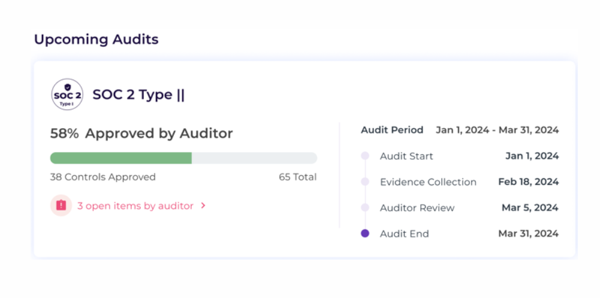The width and height of the screenshot is (600, 298).
Task: Select the Auditor Review timeline dot
Action: click(365, 208)
